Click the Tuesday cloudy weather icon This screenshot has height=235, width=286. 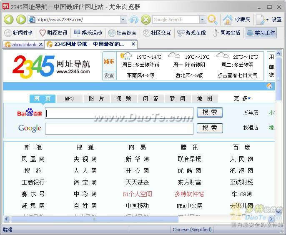coord(222,55)
